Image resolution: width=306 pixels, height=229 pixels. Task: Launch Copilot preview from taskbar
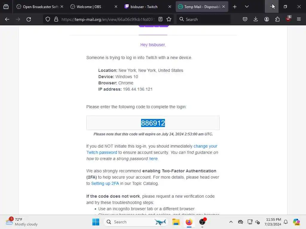[x=296, y=222]
